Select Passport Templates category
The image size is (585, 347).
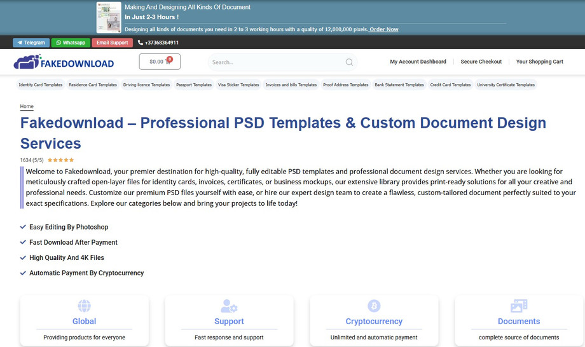pos(194,85)
